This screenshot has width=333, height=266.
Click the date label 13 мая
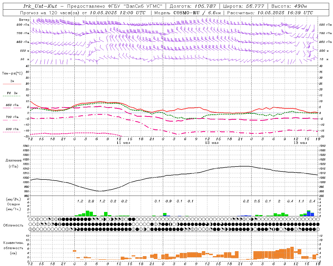(x=300, y=143)
